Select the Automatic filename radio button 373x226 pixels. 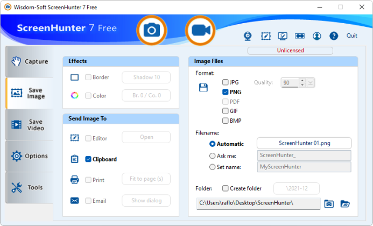pyautogui.click(x=212, y=144)
